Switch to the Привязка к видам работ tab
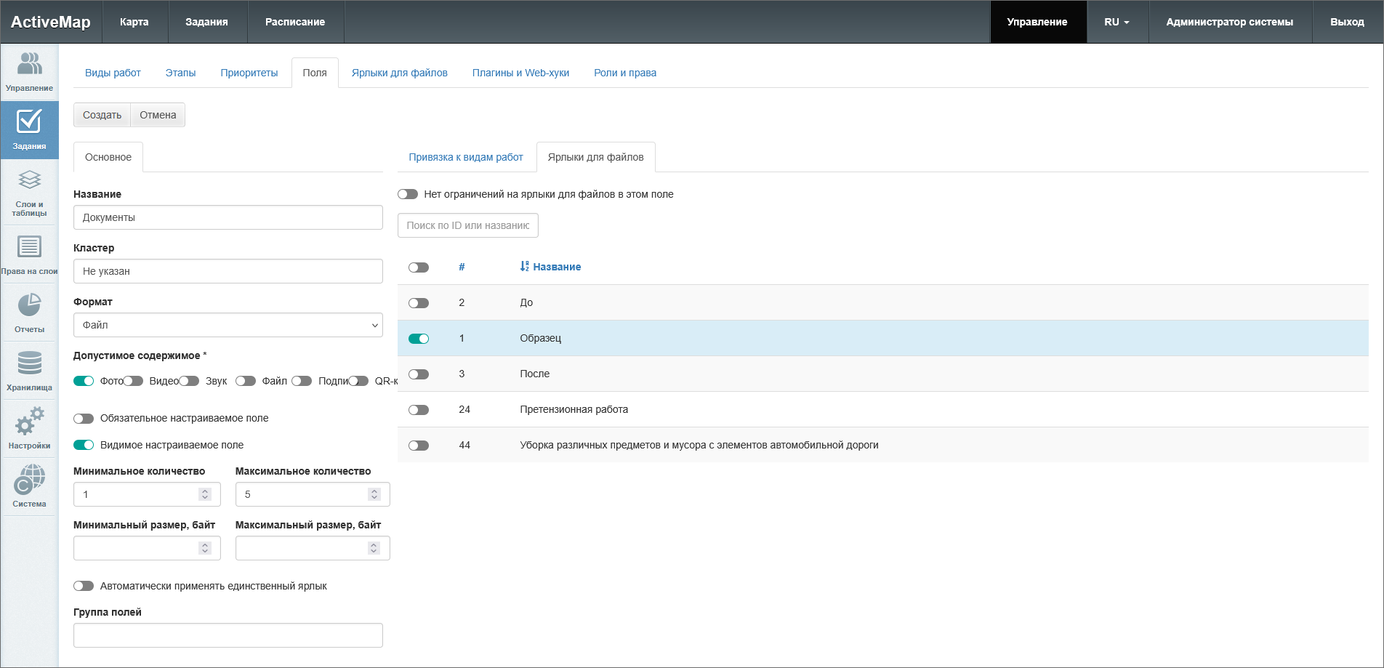The width and height of the screenshot is (1384, 668). (x=465, y=157)
